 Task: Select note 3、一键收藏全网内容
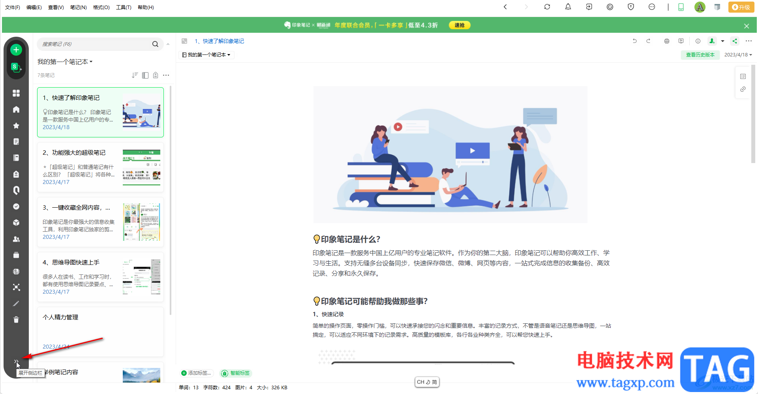[100, 222]
